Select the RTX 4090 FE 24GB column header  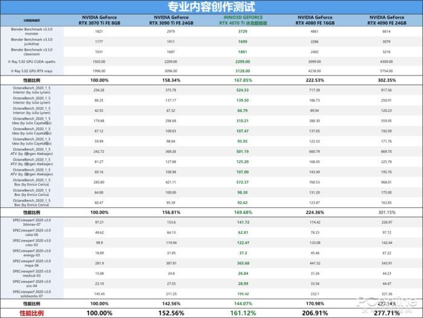coord(387,20)
